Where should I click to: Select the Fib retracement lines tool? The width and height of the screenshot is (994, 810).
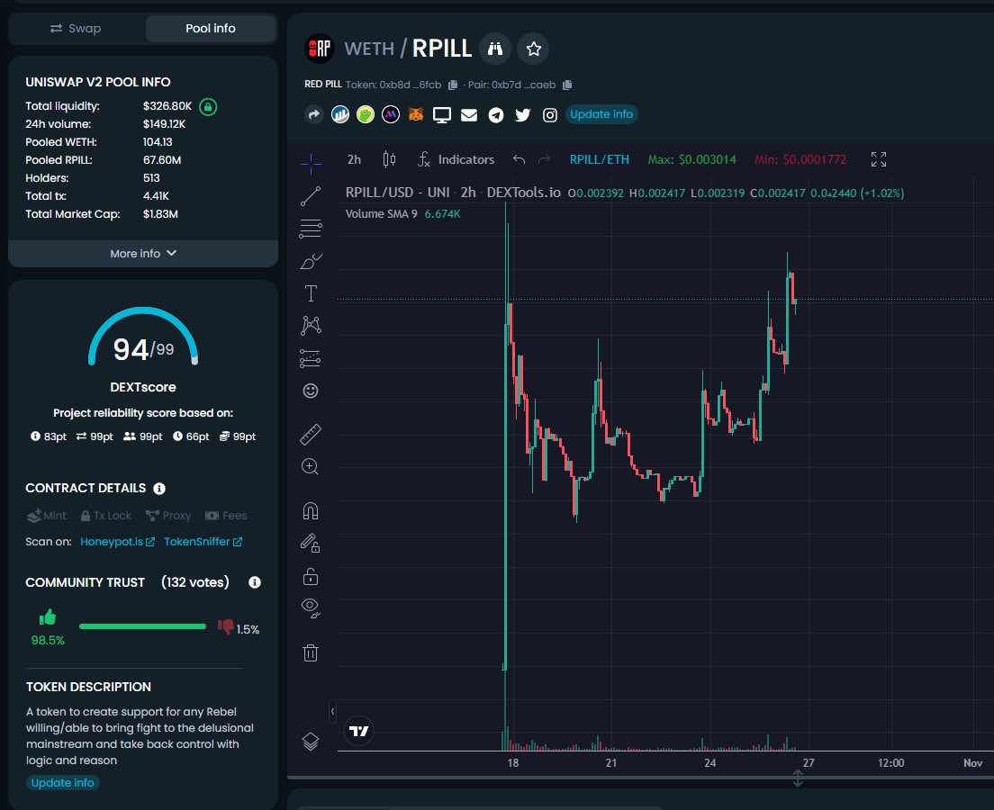coord(311,229)
